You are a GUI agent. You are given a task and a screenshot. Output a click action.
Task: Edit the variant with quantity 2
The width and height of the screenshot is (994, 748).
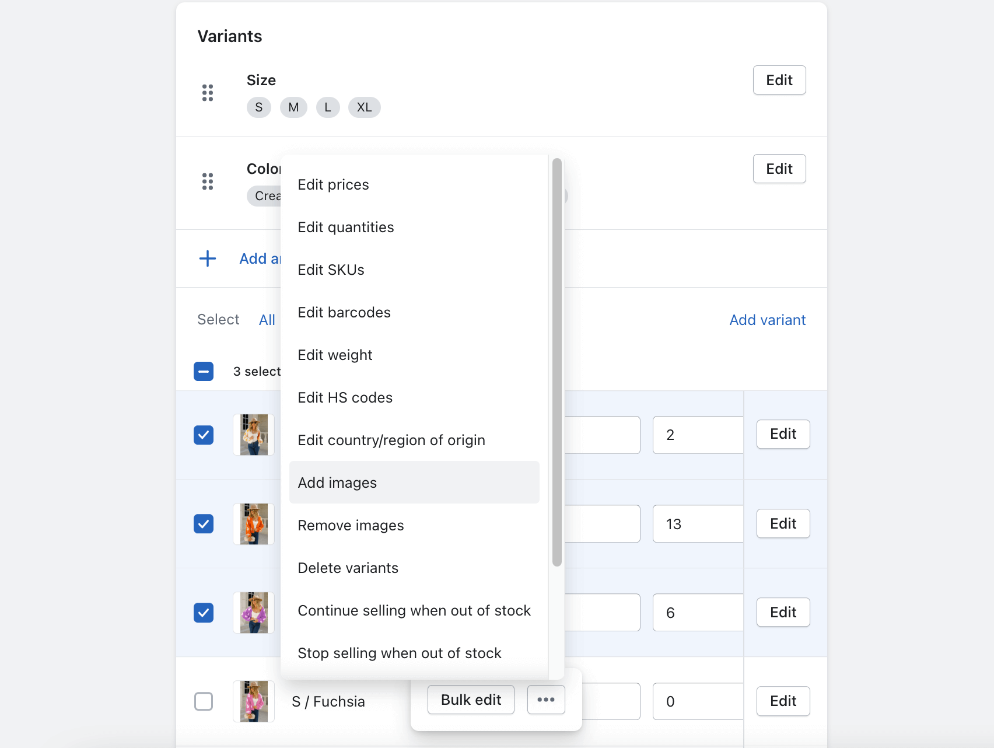click(783, 434)
